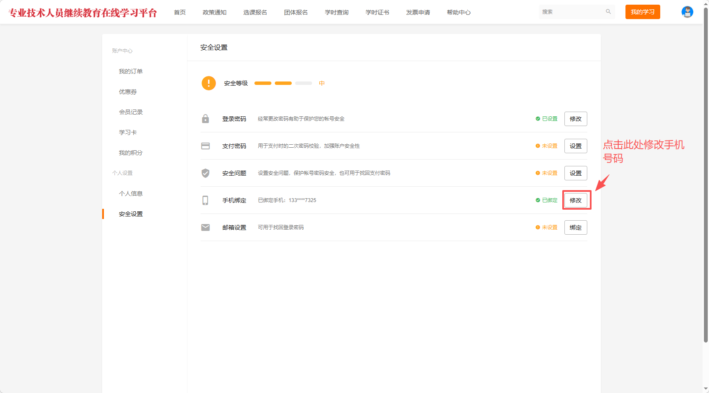Go to 学时查询 in top navigation
Viewport: 709px width, 393px height.
[336, 12]
